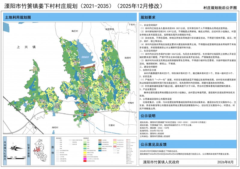Click the compass rose icon
The height and width of the screenshot is (169, 240).
16,148
